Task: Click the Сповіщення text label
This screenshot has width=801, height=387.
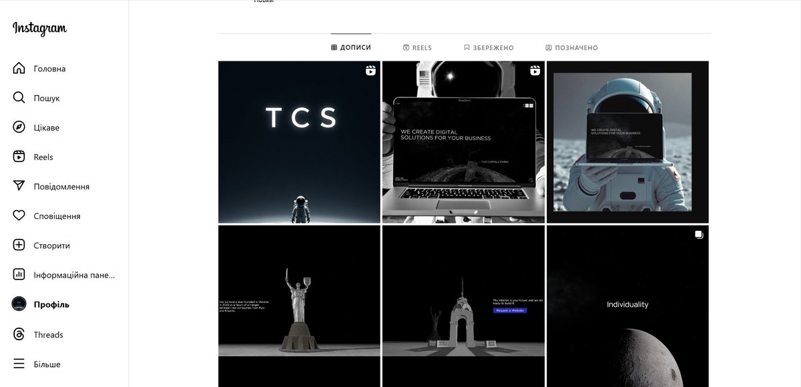Action: point(57,216)
